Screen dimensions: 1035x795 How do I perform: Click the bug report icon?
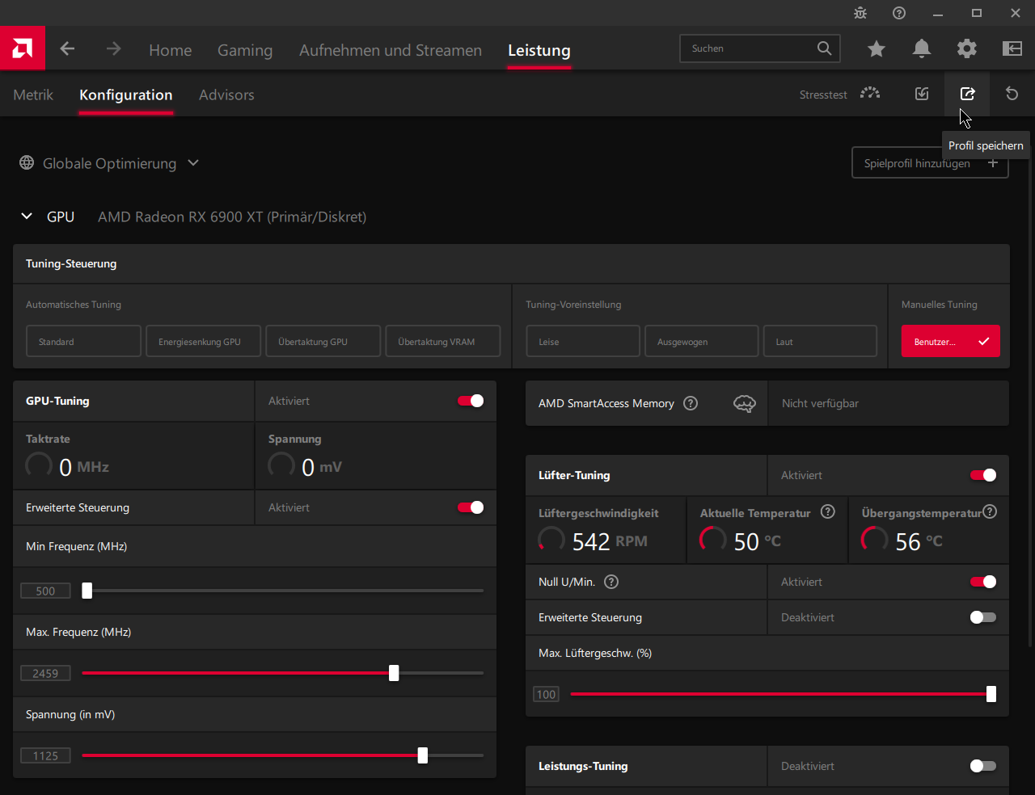tap(860, 13)
